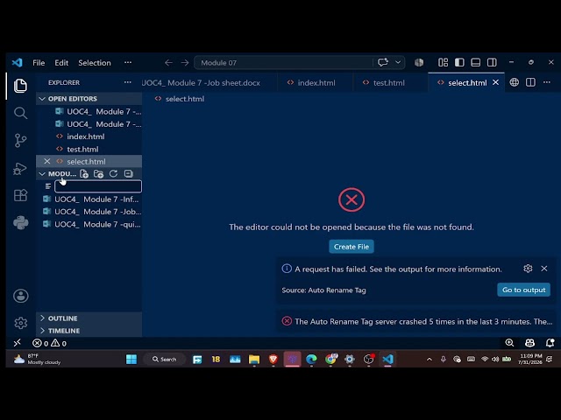
Task: Switch to the Job sheet.docx tab
Action: (x=209, y=83)
